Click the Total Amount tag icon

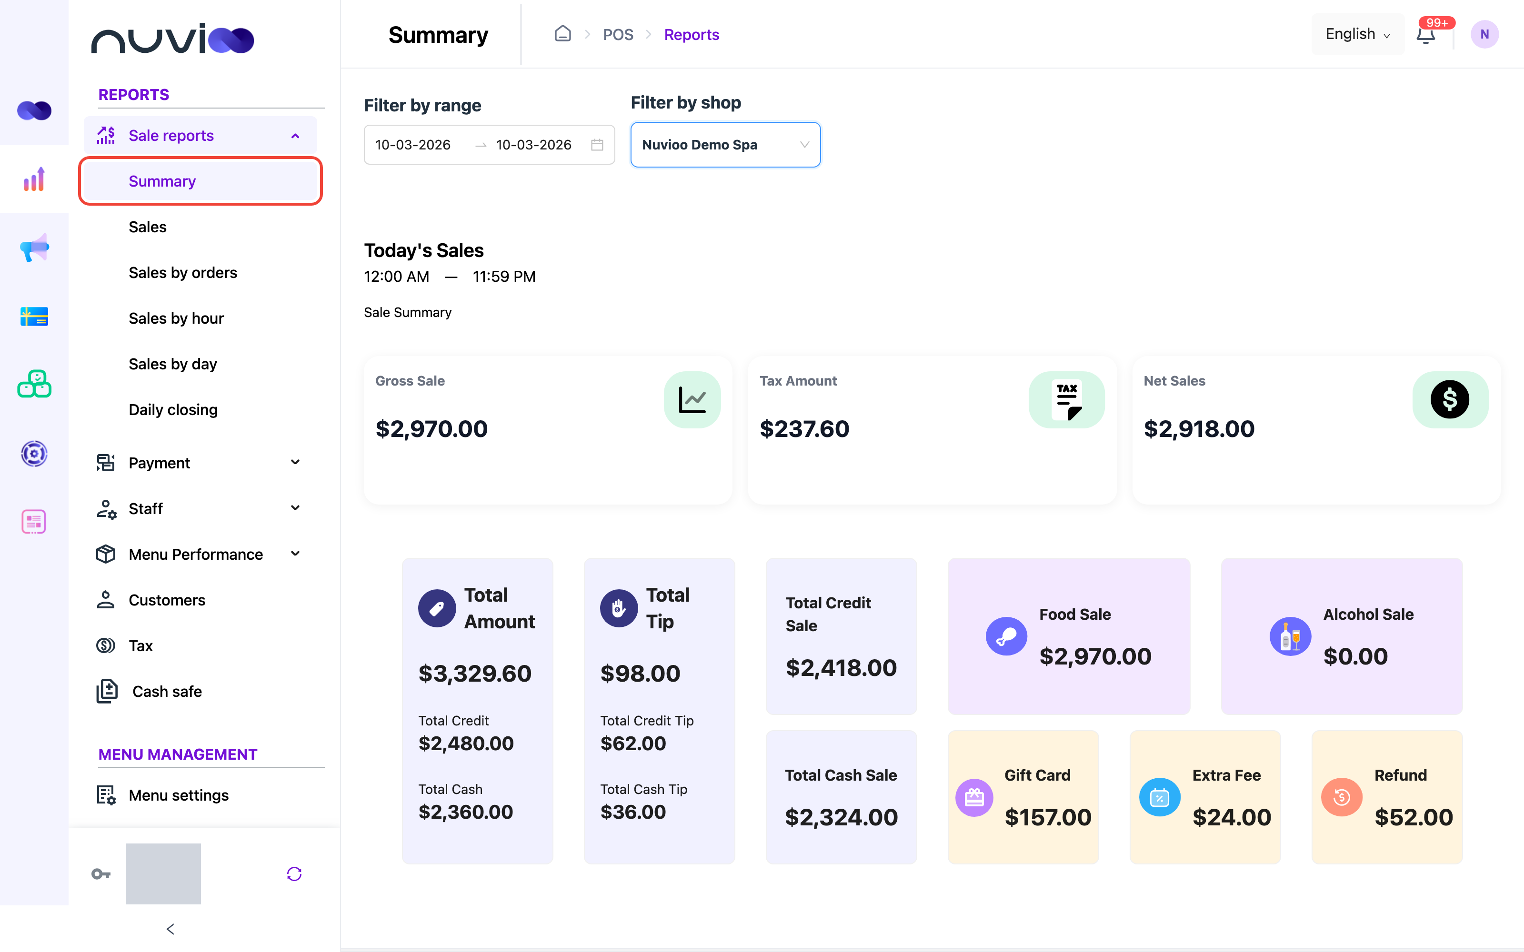pyautogui.click(x=437, y=608)
